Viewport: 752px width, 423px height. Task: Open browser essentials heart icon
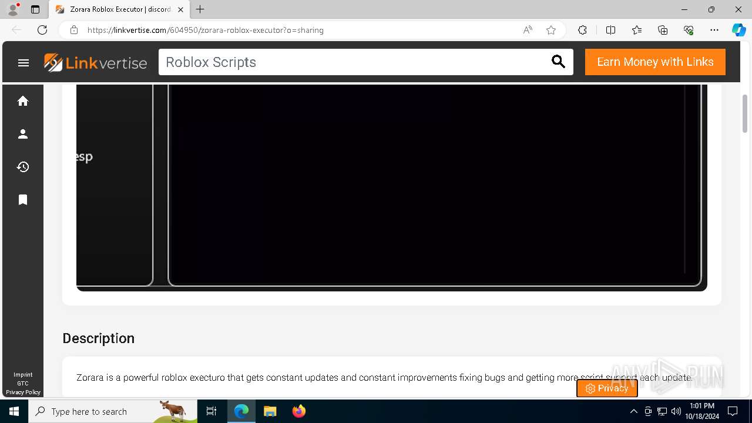(689, 30)
